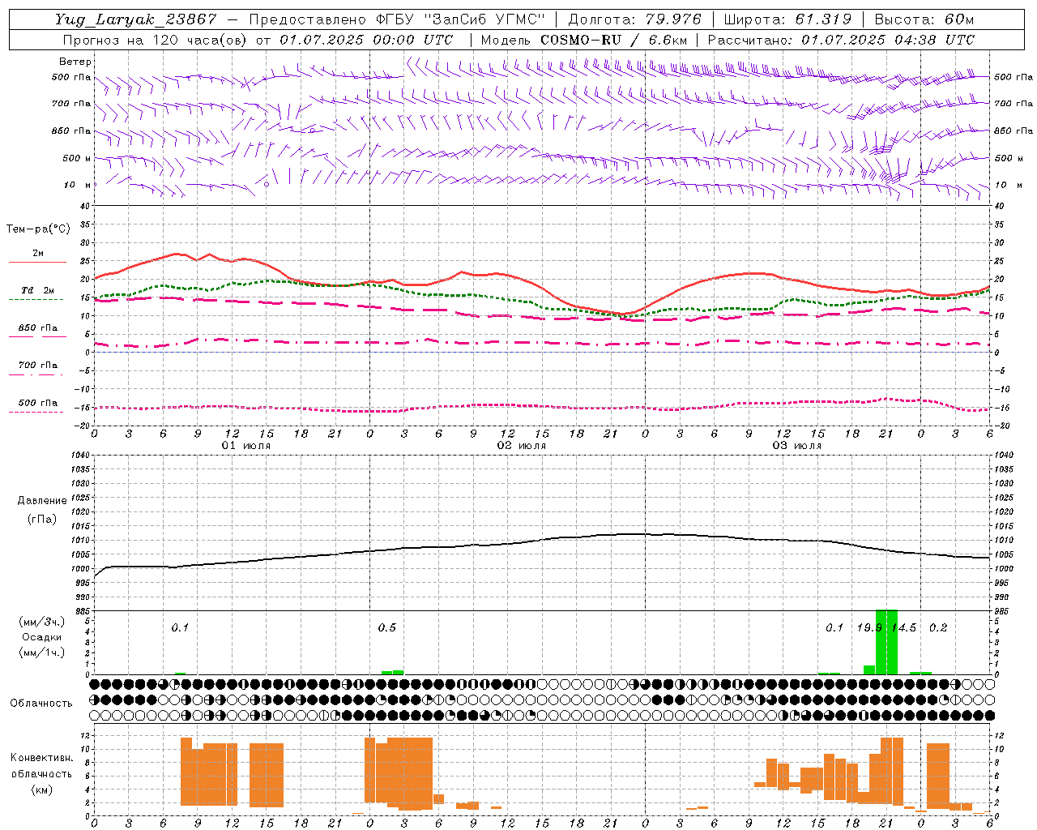
Task: Select the Рассчитано: 01.07.2025 04:38 UTC timestamp
Action: [841, 40]
